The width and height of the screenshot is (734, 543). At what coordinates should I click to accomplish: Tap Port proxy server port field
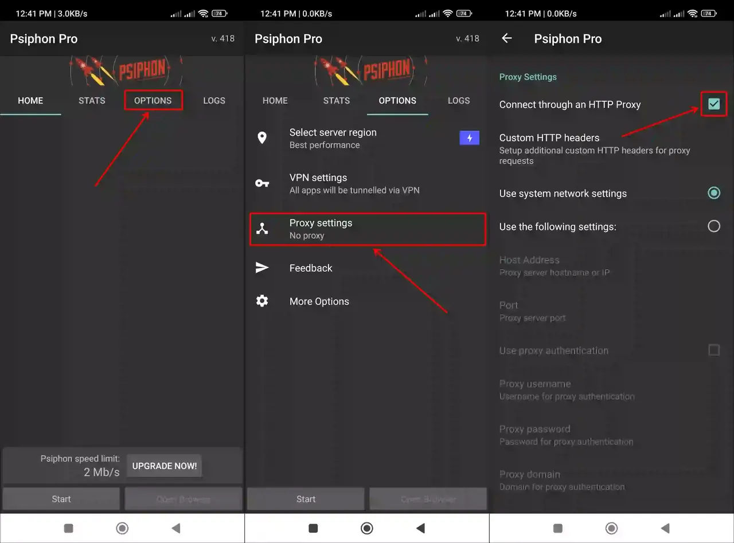(612, 311)
